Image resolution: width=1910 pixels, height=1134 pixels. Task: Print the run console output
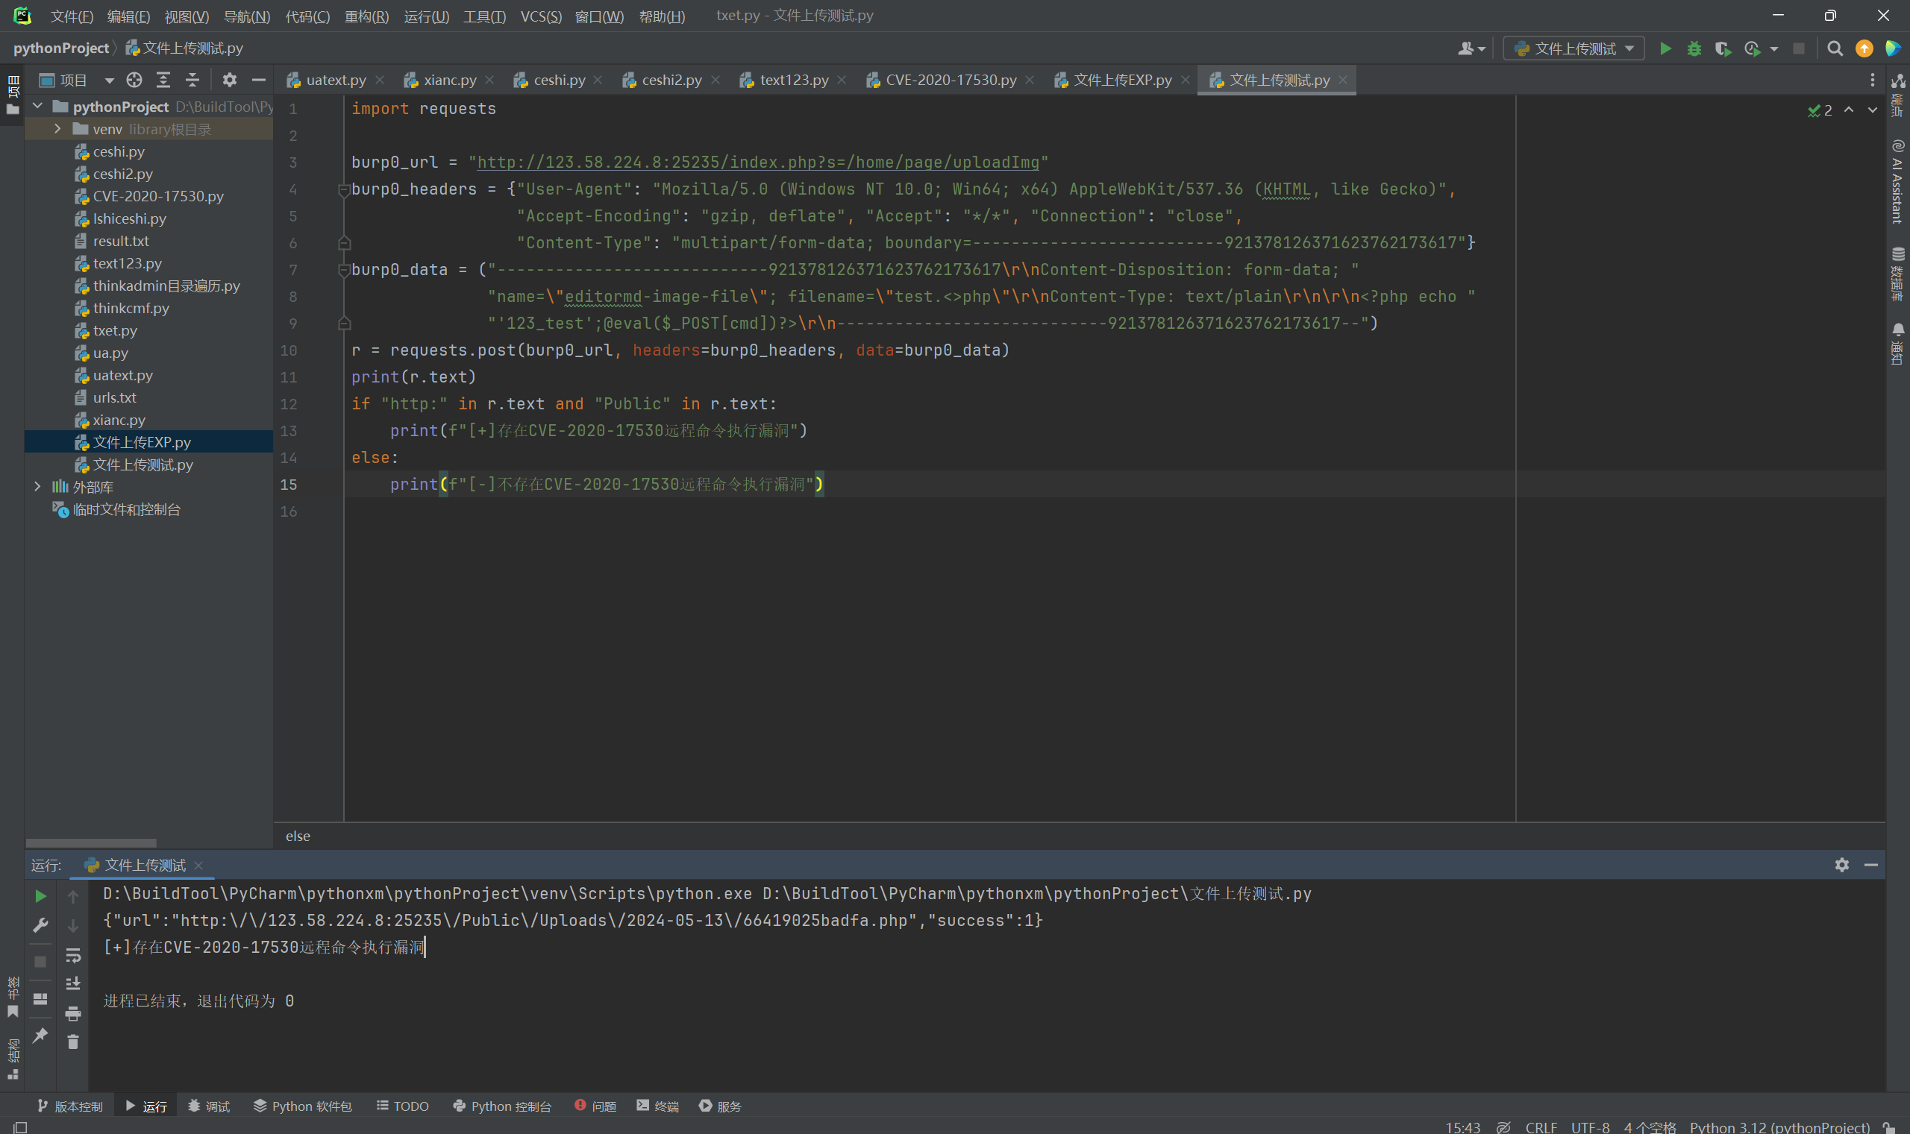pyautogui.click(x=73, y=1013)
